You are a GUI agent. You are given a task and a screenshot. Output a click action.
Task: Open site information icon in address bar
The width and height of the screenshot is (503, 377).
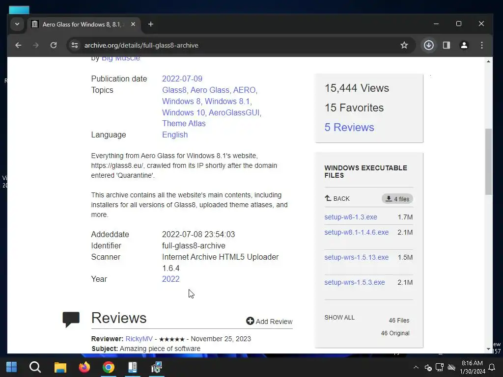75,45
